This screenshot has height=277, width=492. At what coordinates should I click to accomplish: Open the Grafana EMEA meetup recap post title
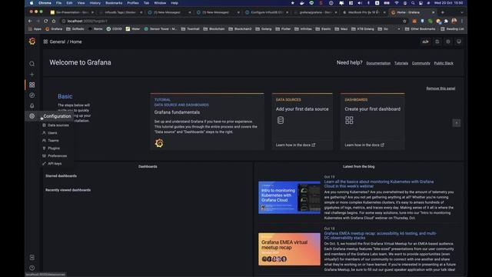tap(380, 235)
